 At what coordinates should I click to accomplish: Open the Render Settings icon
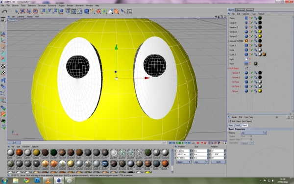(80, 11)
